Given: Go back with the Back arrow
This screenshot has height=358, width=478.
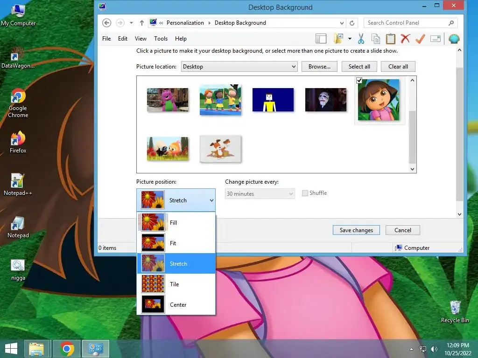Looking at the screenshot, I should tap(107, 23).
